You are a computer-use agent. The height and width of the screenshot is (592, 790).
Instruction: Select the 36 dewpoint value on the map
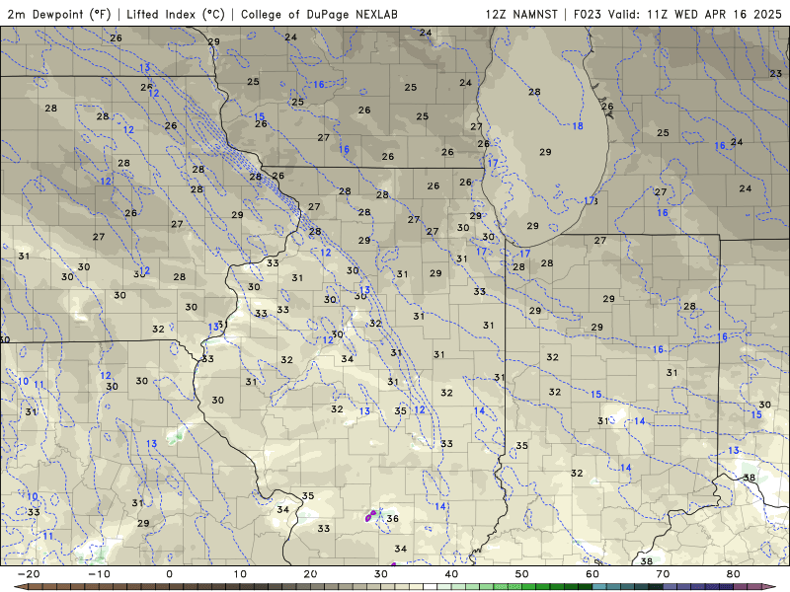(392, 519)
